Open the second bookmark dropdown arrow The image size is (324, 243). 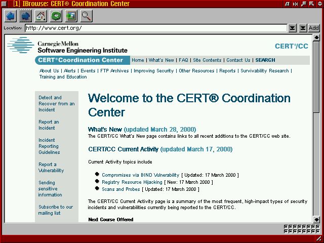pyautogui.click(x=303, y=28)
